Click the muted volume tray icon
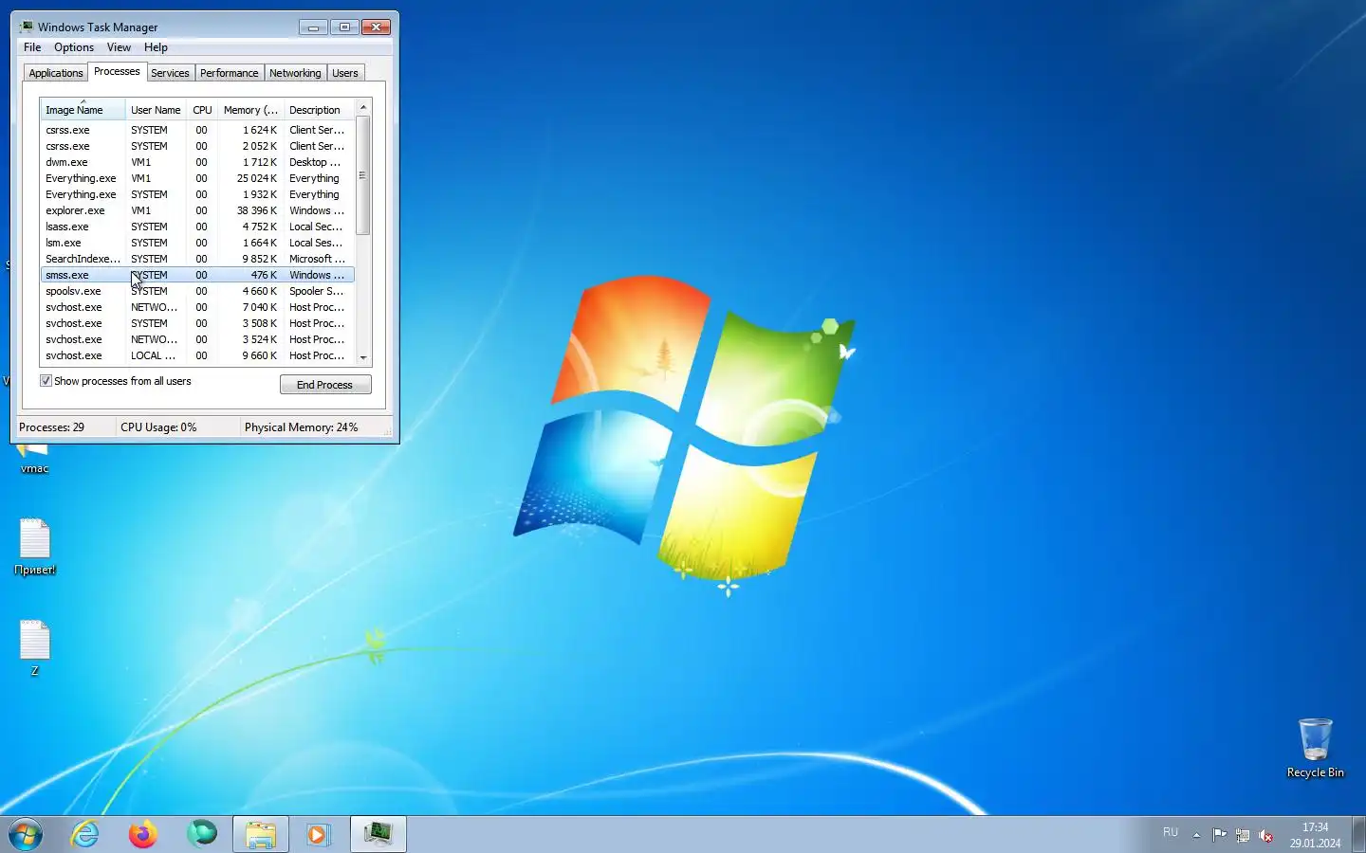Screen dimensions: 1366x853 (x=1265, y=835)
